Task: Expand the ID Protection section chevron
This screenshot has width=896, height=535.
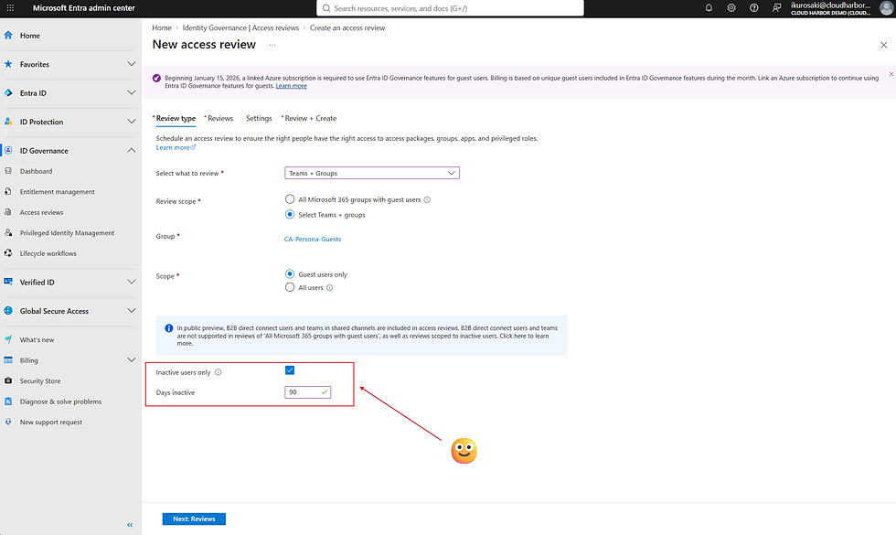Action: pos(132,121)
